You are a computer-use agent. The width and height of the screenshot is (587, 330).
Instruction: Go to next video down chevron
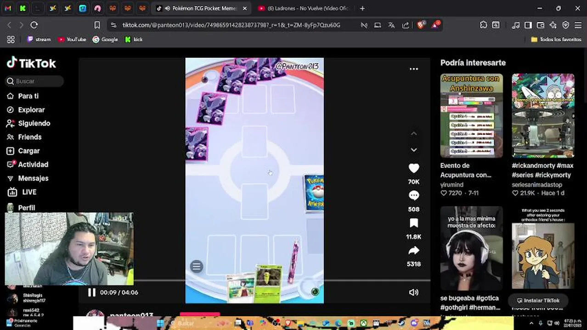[414, 150]
